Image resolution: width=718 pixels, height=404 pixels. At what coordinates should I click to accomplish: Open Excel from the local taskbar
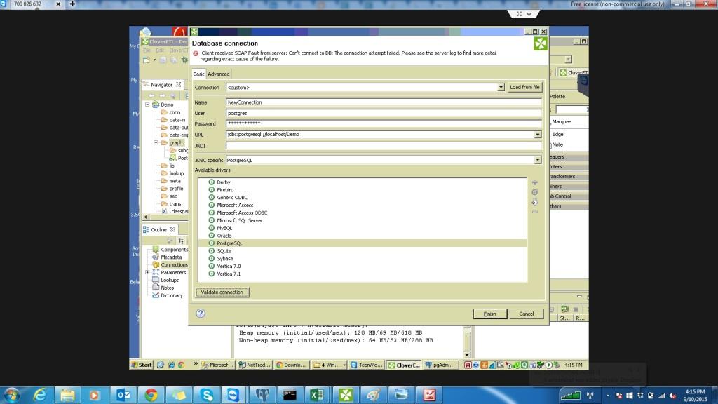click(x=317, y=395)
